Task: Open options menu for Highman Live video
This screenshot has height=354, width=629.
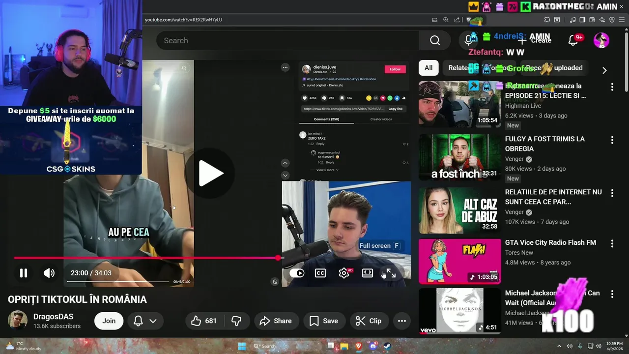Action: click(612, 87)
